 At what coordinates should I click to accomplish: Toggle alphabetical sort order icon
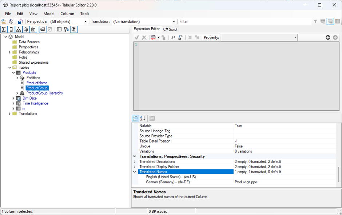click(67, 29)
